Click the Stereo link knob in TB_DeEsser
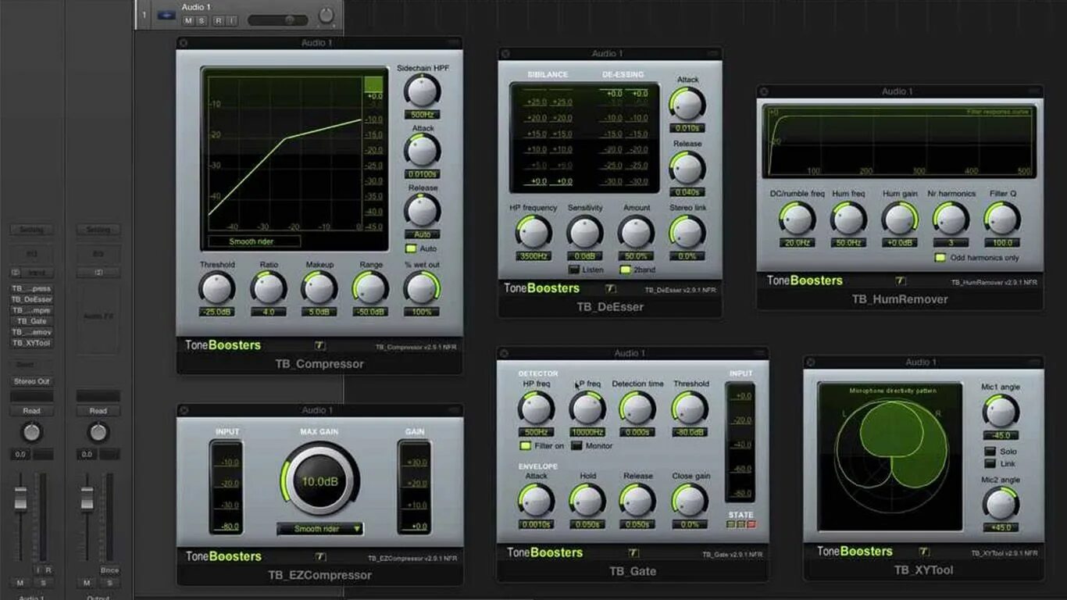The width and height of the screenshot is (1067, 600). (687, 231)
